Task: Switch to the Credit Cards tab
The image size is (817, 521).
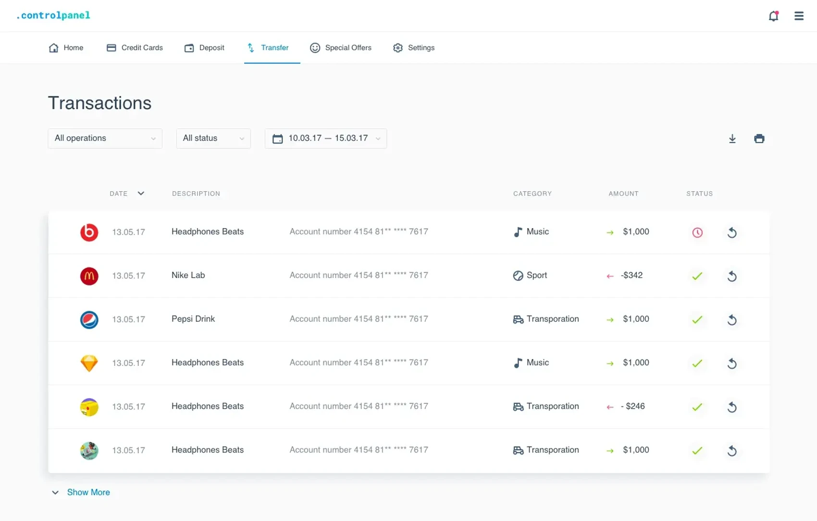Action: click(x=135, y=48)
